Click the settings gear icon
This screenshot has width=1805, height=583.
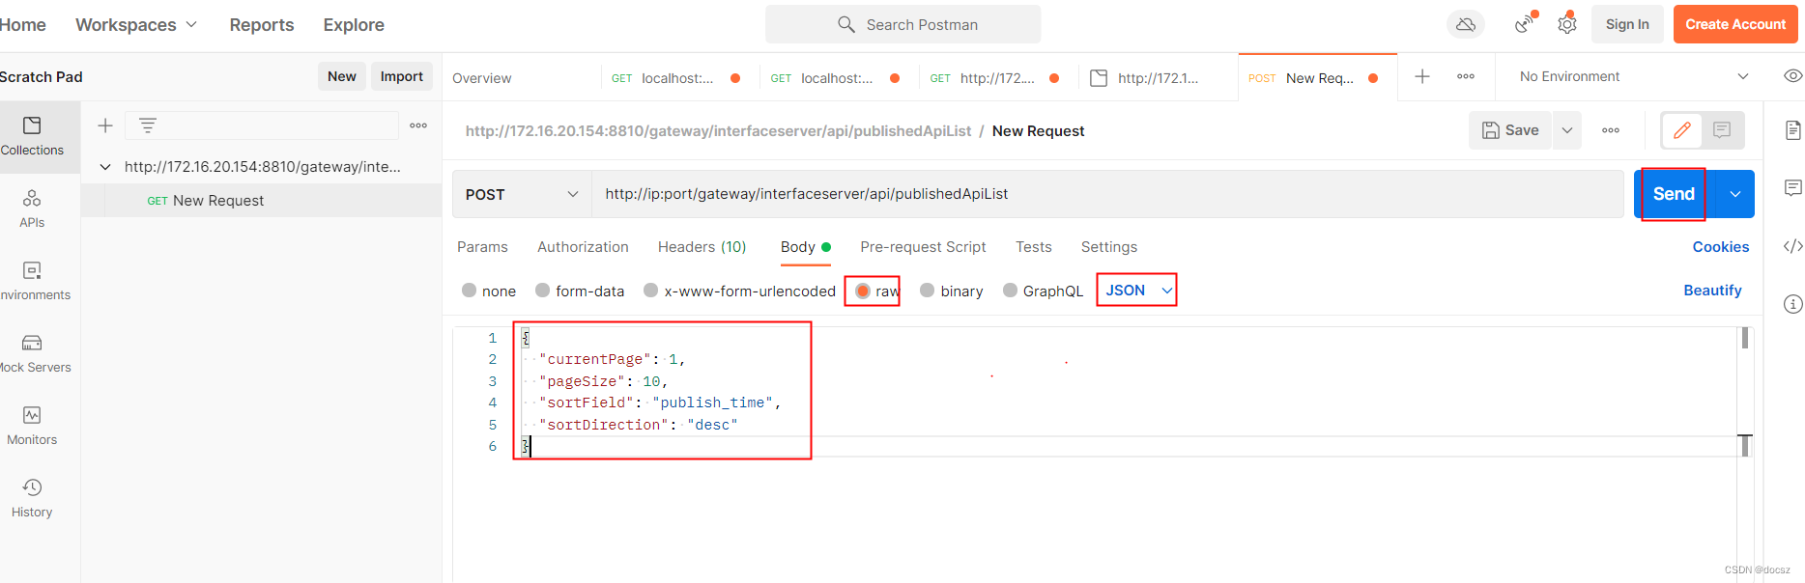click(1567, 24)
